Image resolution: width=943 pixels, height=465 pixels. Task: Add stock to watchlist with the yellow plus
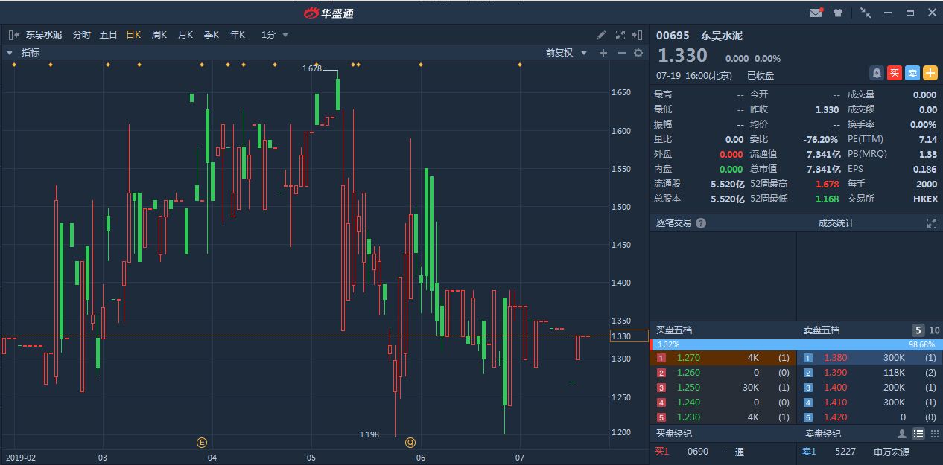click(x=930, y=73)
